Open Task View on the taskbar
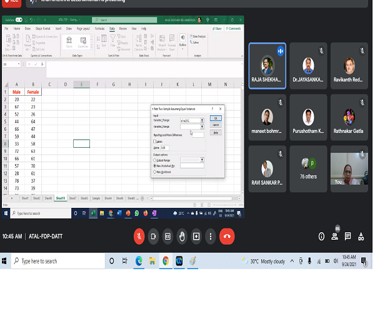375x313 pixels. pyautogui.click(x=124, y=261)
